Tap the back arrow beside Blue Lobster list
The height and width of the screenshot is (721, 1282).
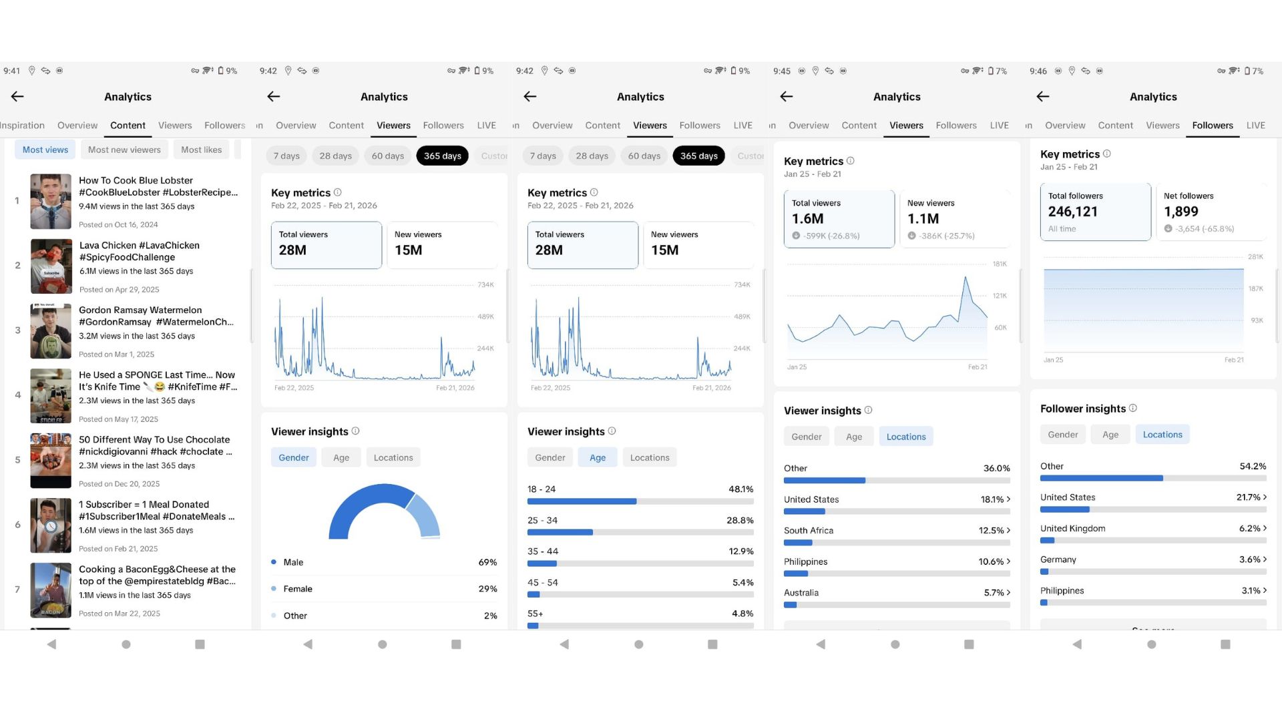tap(17, 97)
